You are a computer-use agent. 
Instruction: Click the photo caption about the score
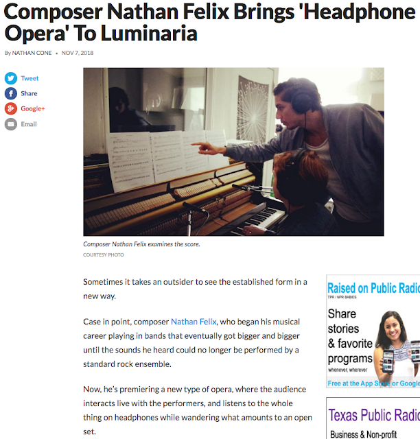pos(141,244)
